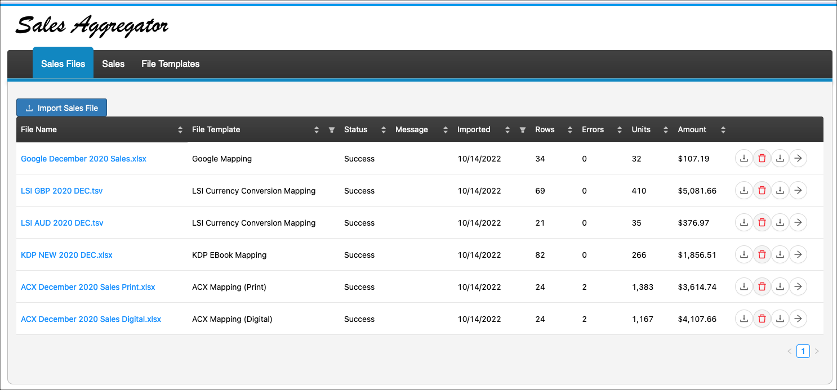Delete the Google December 2020 Sales.xlsx file
The width and height of the screenshot is (837, 390).
click(x=762, y=159)
